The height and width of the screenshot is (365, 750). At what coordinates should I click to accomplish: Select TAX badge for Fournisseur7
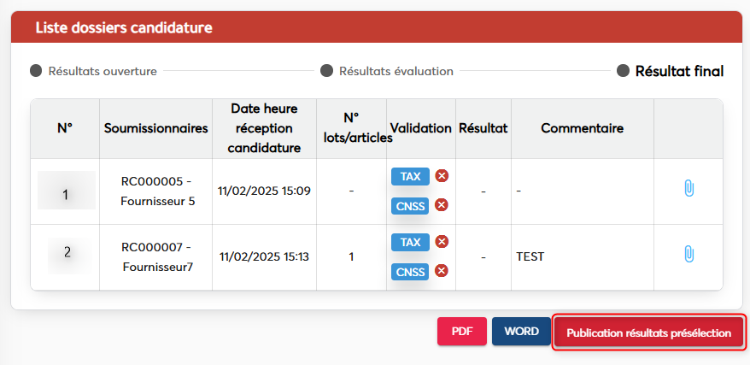410,242
